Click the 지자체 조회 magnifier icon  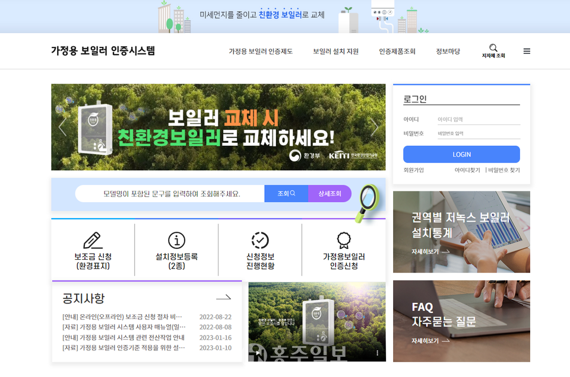click(x=493, y=48)
